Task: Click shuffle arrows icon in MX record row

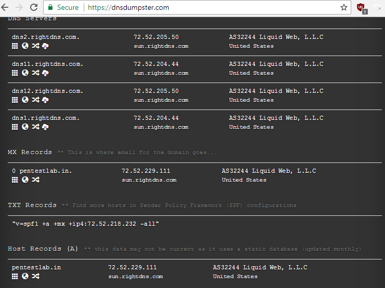Action: (x=36, y=180)
